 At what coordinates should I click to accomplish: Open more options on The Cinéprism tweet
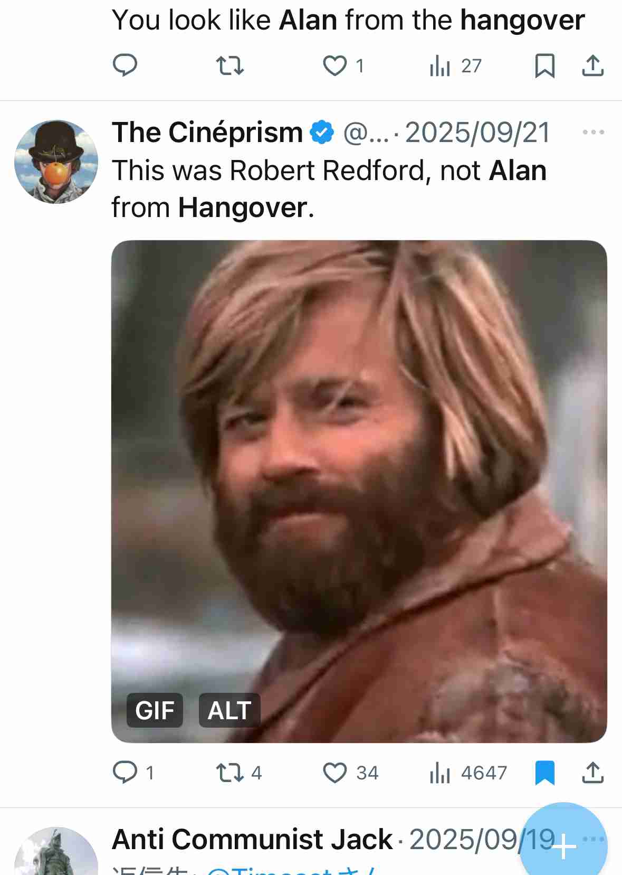(x=593, y=132)
